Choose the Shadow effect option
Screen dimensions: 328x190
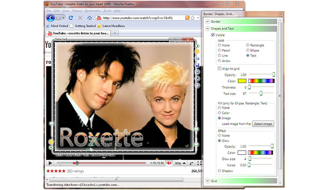[219, 171]
